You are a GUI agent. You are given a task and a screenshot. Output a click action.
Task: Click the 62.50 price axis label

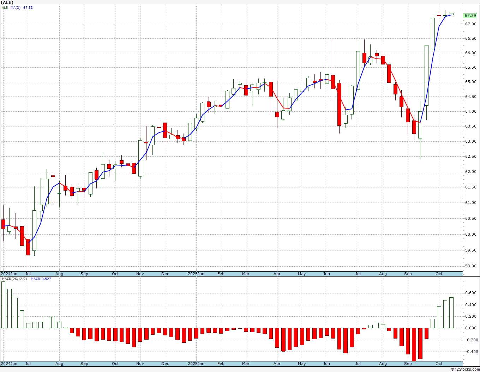(470, 156)
